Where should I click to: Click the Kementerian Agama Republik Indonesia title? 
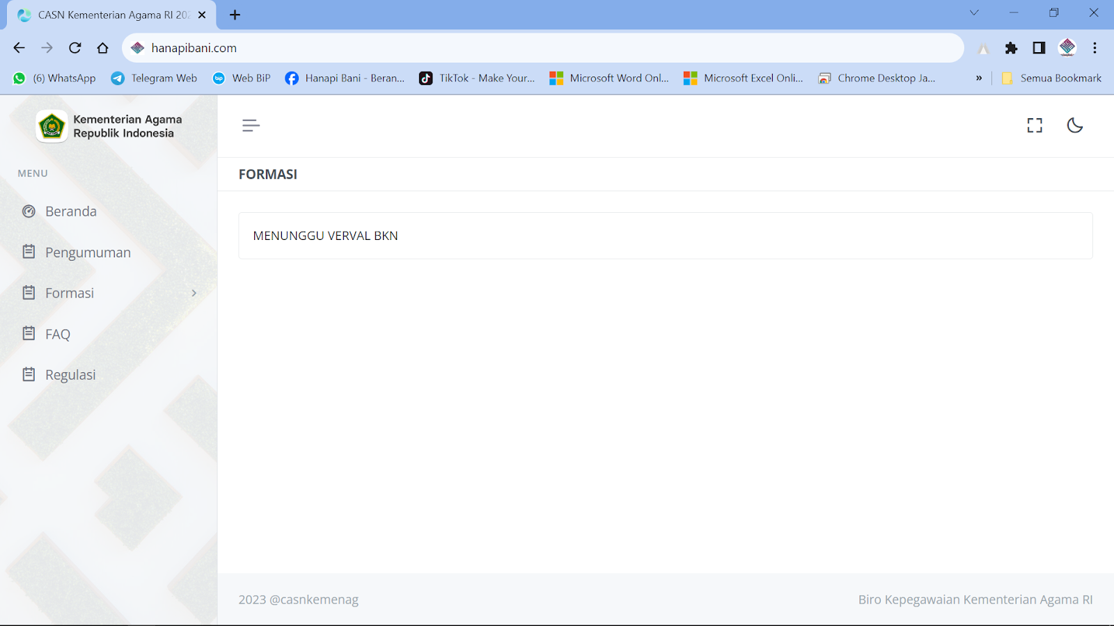tap(127, 127)
